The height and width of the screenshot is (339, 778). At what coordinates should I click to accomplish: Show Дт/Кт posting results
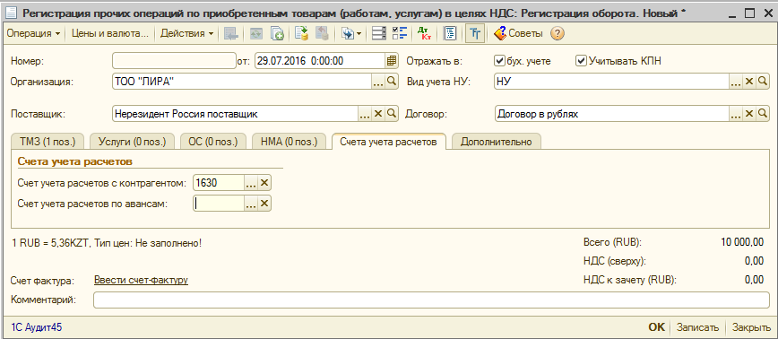click(x=424, y=34)
